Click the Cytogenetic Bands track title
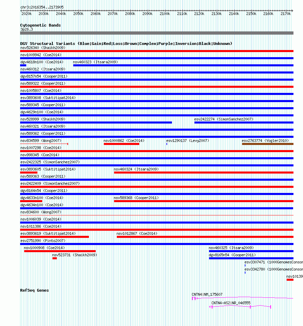 [41, 25]
